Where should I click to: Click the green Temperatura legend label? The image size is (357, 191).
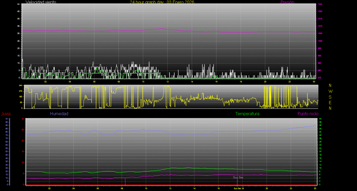247,114
